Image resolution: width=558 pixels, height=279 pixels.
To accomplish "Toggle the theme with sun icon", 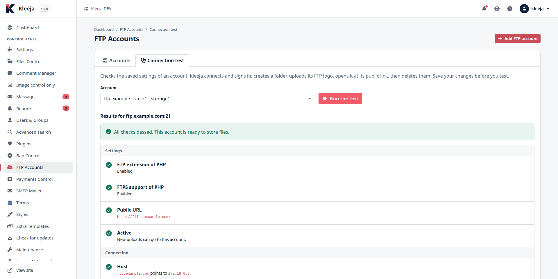I will point(497,9).
